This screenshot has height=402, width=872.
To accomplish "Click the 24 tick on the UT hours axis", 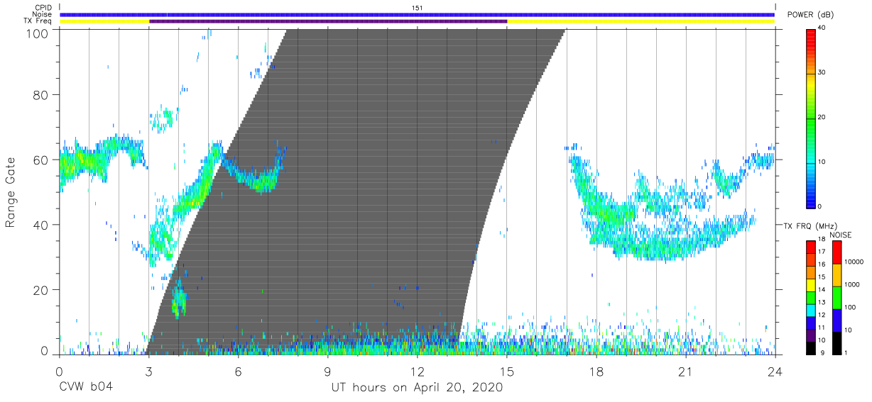I will coord(775,372).
